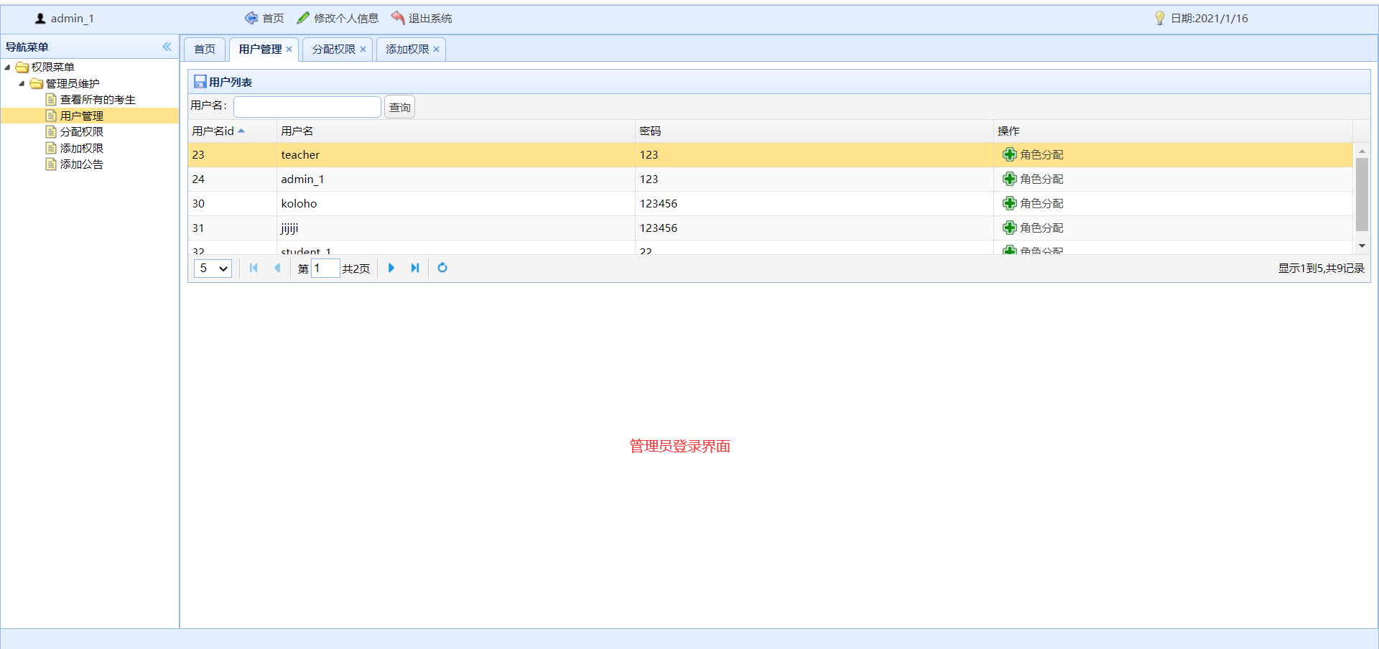Focus the 用户名 search input field
1379x649 pixels.
pos(307,107)
